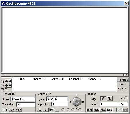
Task: Open the trigger Level unit V box
Action: tap(123, 104)
